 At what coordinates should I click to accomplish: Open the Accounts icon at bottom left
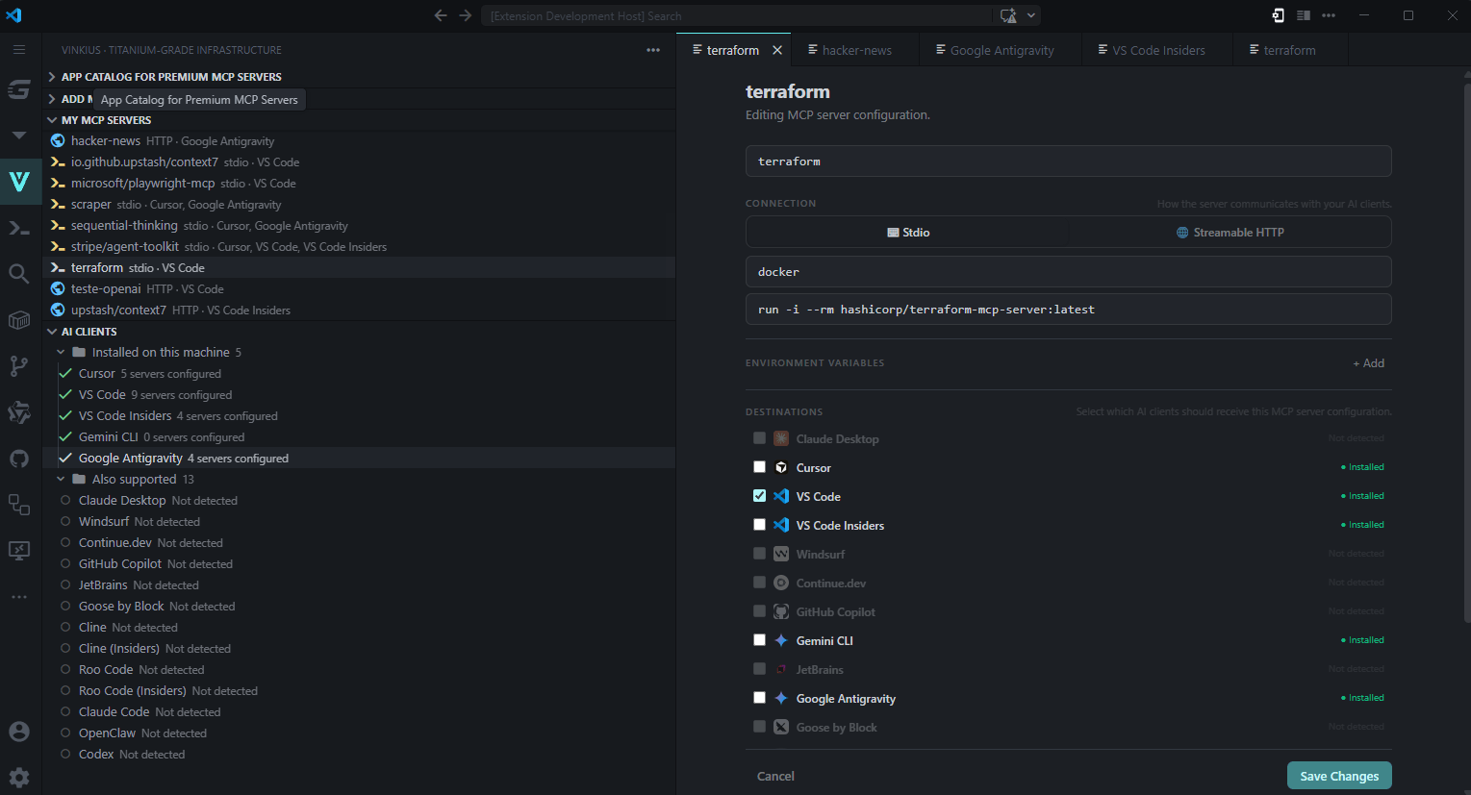coord(19,732)
